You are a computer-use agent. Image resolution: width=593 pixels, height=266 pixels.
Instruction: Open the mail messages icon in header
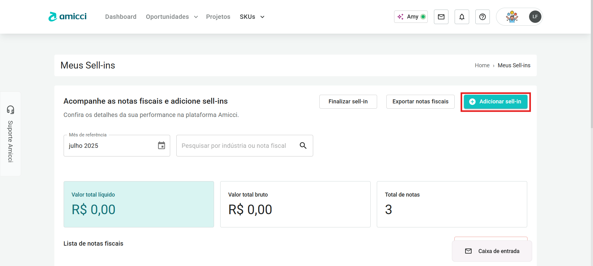[441, 17]
